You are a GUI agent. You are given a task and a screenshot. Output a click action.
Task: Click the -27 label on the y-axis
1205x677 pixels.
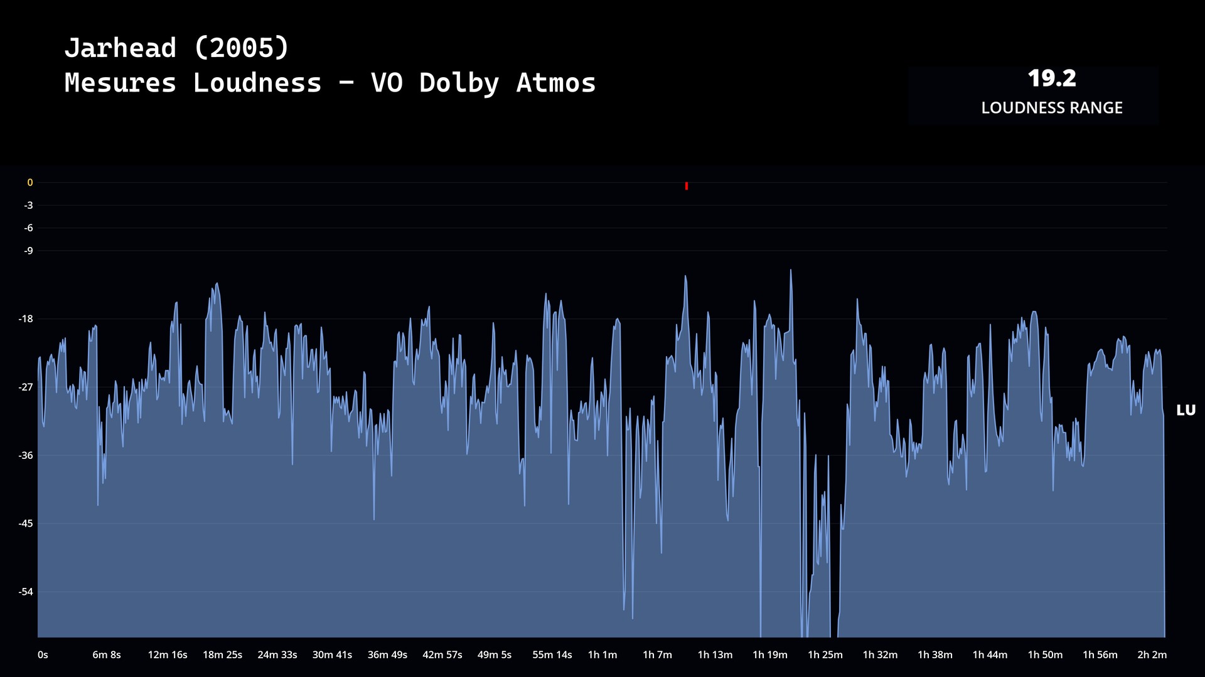coord(26,387)
